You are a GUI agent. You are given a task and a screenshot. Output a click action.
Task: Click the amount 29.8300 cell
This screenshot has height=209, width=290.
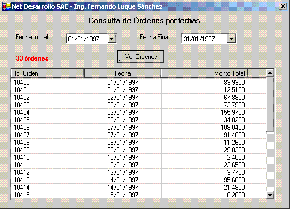click(204, 150)
